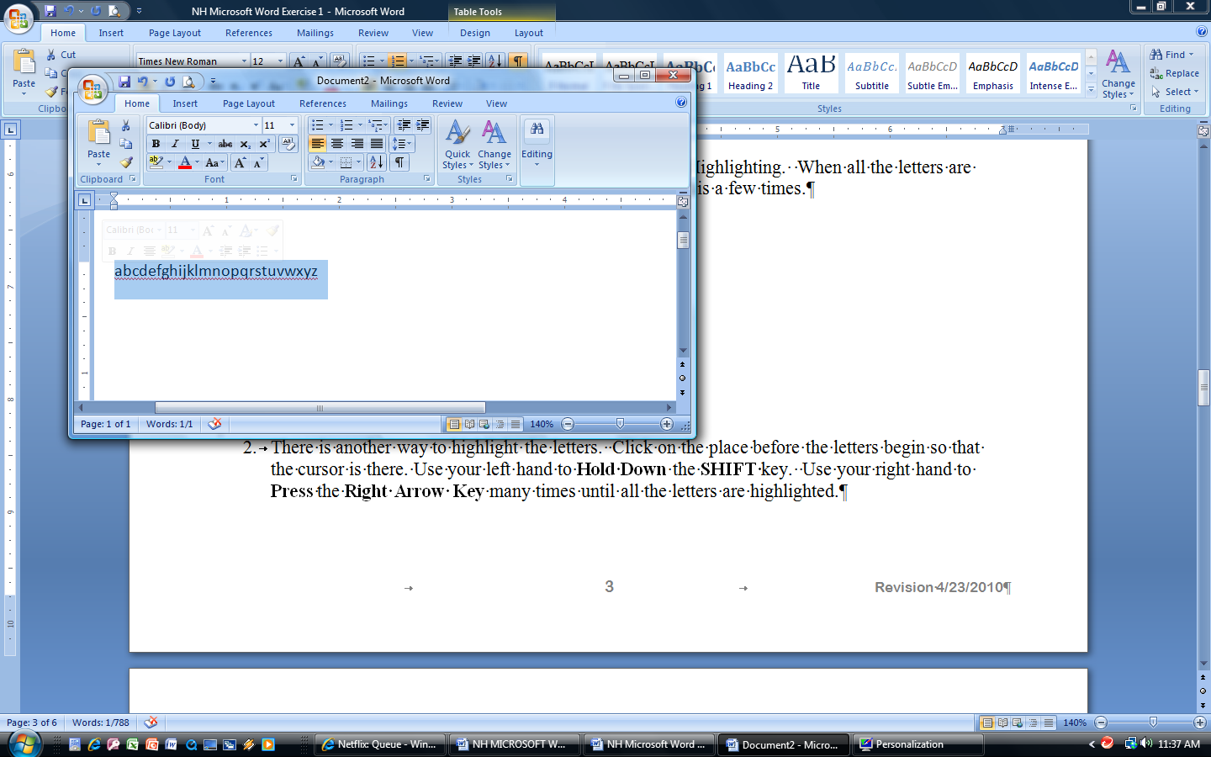Toggle Strikethrough in Document2 Font group
Screen dimensions: 1211x757
225,144
